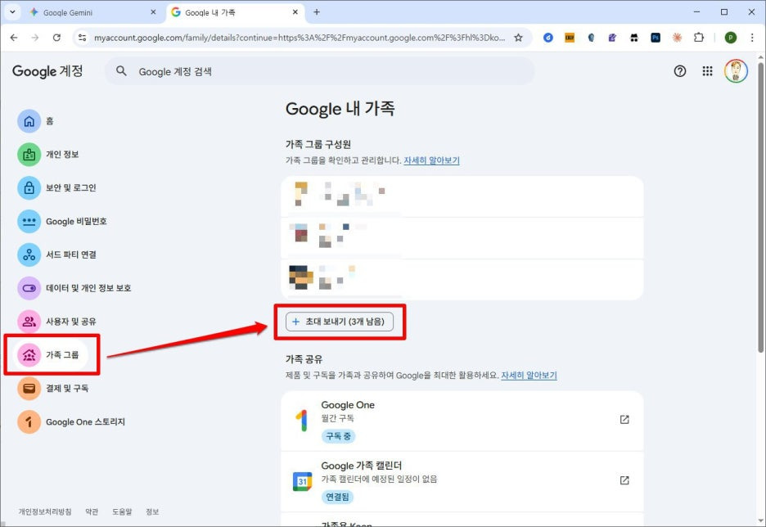Click 약관 footer link

tap(92, 511)
